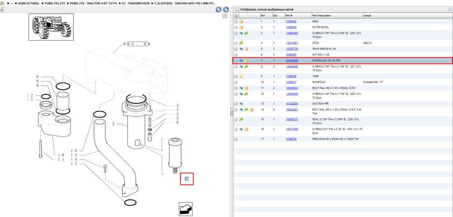Click package icon in SNAP RING row
Viewport: 453px width, 217px height.
246,49
